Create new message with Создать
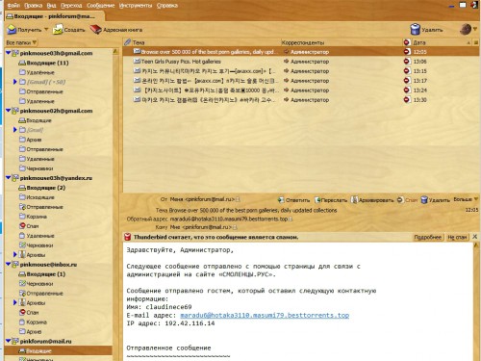Image resolution: width=481 pixels, height=361 pixels. [69, 30]
